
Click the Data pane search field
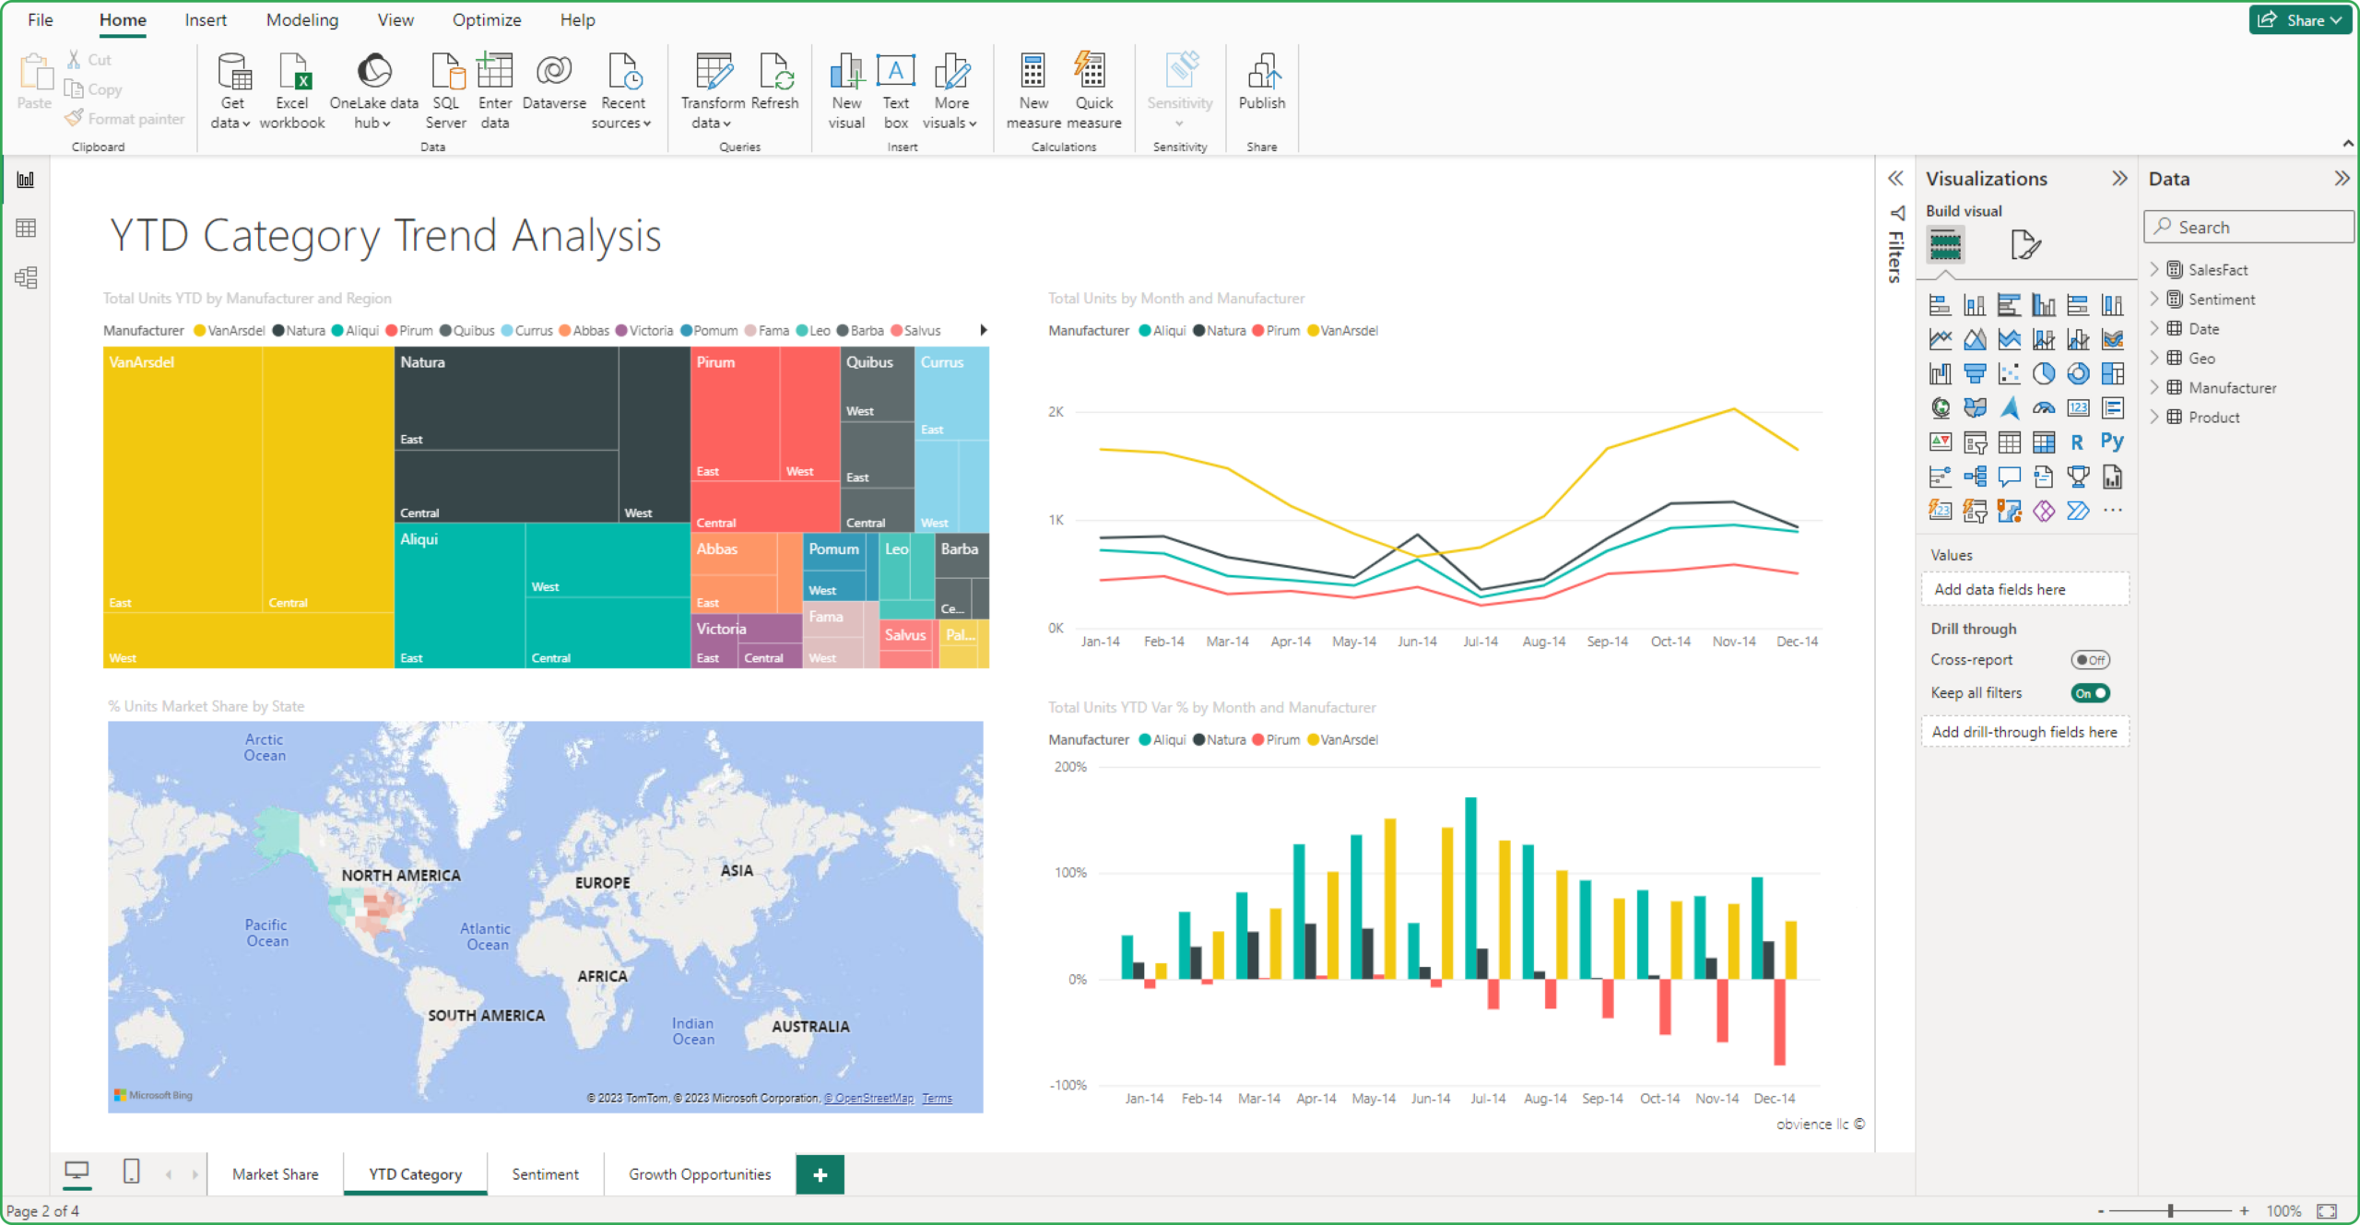(2248, 227)
